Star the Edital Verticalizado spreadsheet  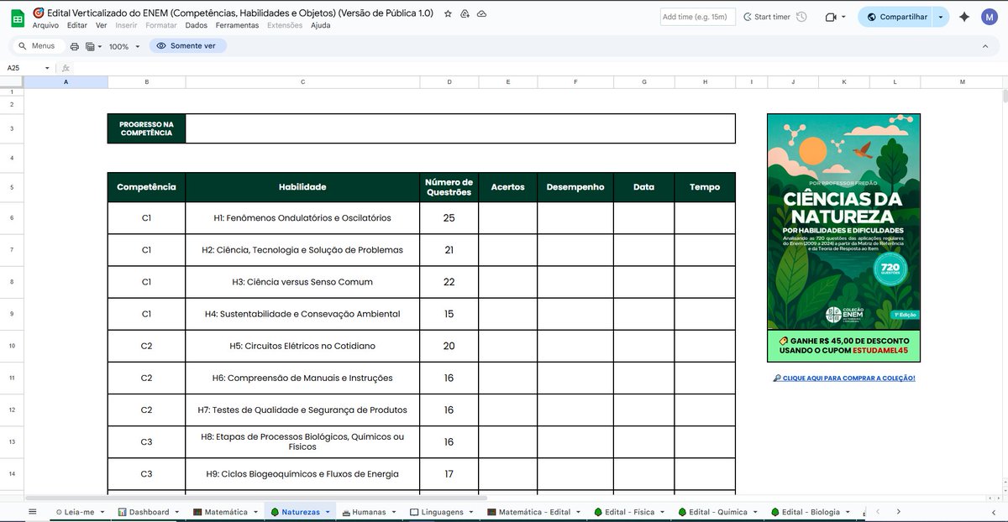[x=447, y=13]
